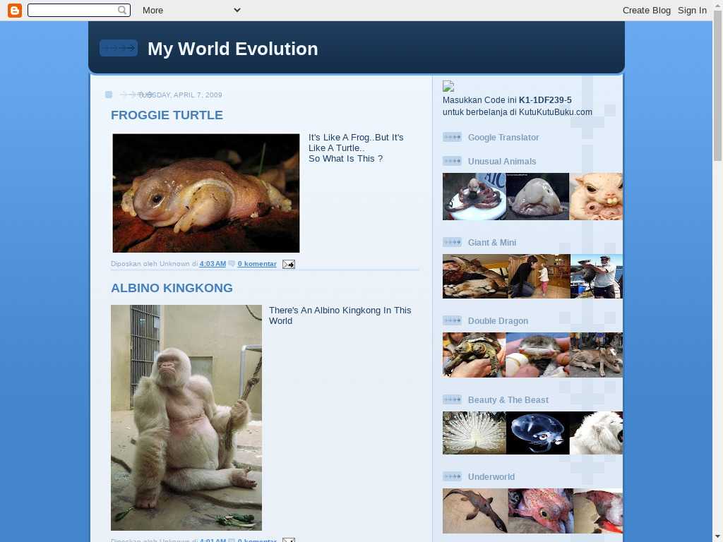Viewport: 723px width, 542px height.
Task: Click the arrow icon beside Google Translator
Action: click(x=452, y=137)
